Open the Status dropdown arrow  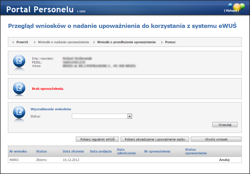(x=129, y=116)
